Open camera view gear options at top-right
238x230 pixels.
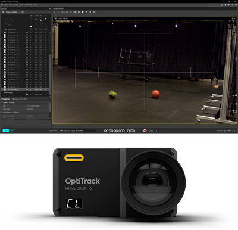233,18
